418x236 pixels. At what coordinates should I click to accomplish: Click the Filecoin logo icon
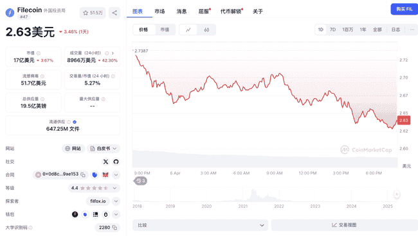[10, 12]
